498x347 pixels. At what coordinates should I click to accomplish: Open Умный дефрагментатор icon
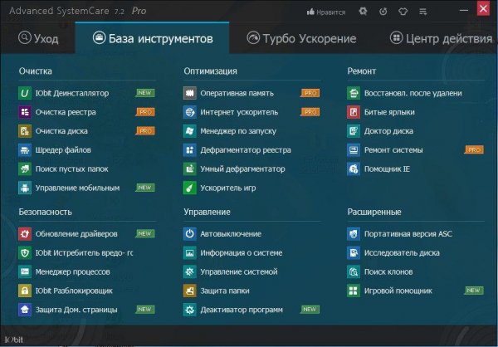pyautogui.click(x=190, y=169)
